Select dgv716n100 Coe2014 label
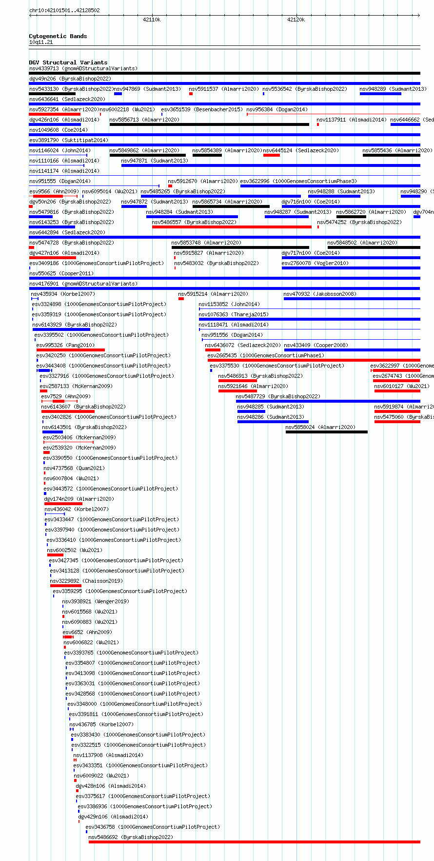Viewport: 434px width, 861px height. (311, 202)
